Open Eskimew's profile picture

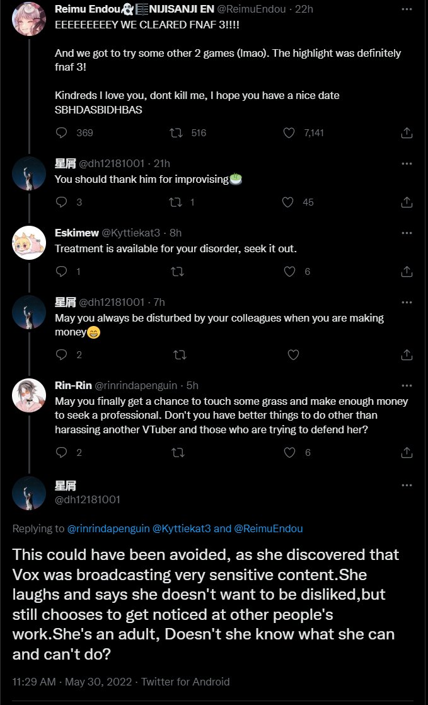tap(29, 243)
